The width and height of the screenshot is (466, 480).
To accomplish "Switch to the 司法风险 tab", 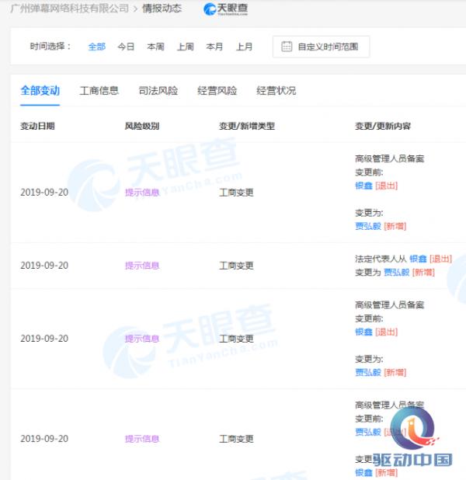I will click(x=158, y=91).
